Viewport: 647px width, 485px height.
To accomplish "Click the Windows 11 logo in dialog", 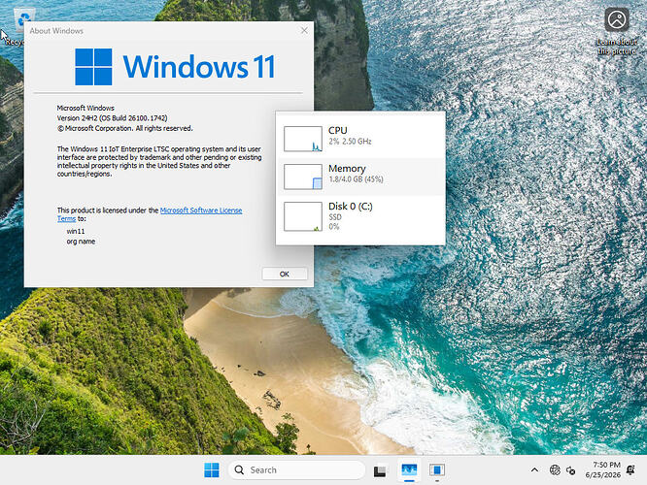I will 175,66.
